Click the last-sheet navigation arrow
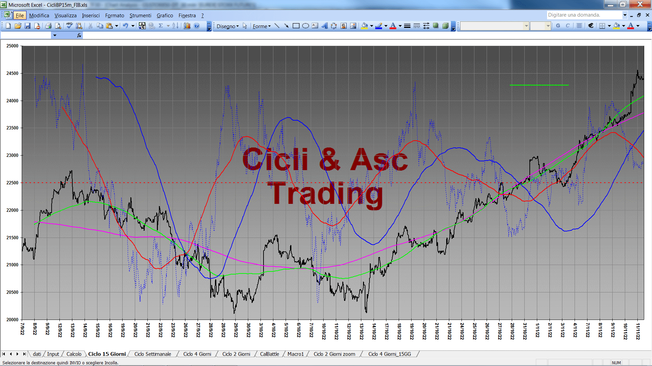Viewport: 652px width, 366px height. coord(24,354)
